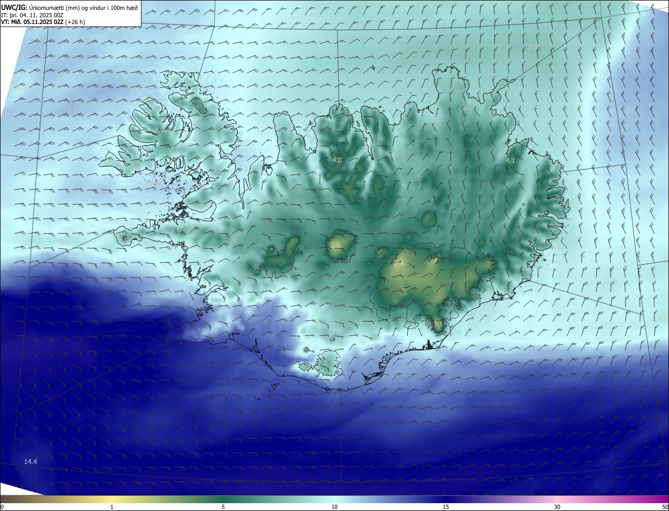The width and height of the screenshot is (669, 511).
Task: Click the 2.6 value label on the glacier
Action: [336, 245]
